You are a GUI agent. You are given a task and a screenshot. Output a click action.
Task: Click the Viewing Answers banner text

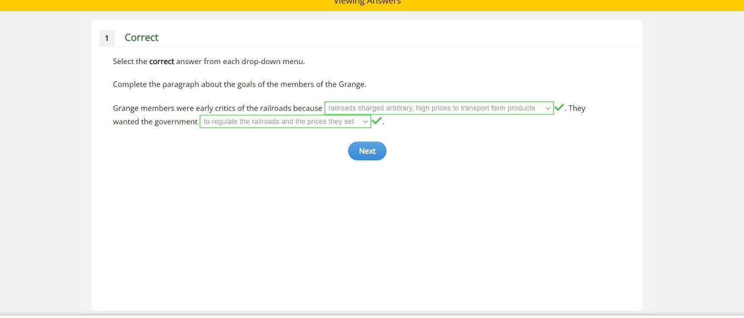tap(367, 2)
